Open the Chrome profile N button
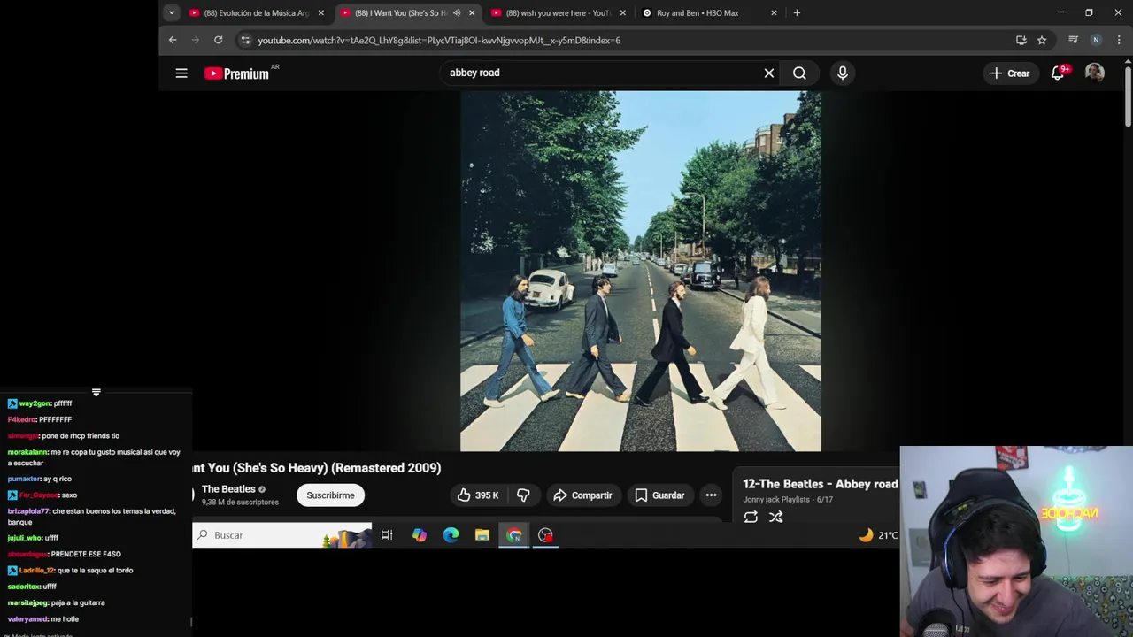The height and width of the screenshot is (637, 1133). 1096,40
